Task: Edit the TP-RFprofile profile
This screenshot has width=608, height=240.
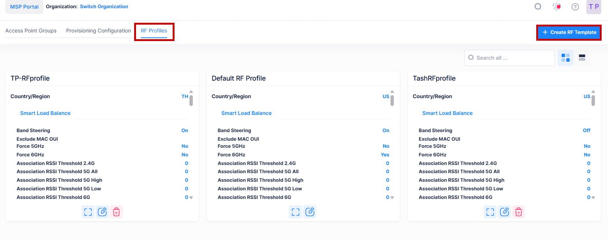Action: click(102, 212)
